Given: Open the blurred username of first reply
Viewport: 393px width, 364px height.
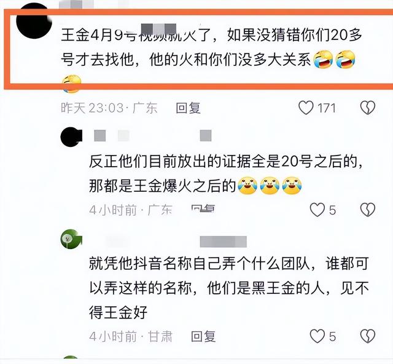Looking at the screenshot, I should (153, 136).
